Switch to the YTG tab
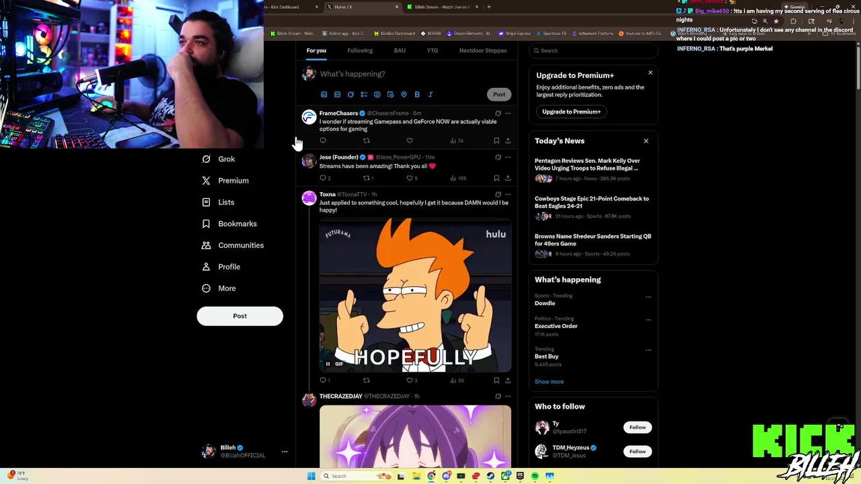 pyautogui.click(x=432, y=50)
